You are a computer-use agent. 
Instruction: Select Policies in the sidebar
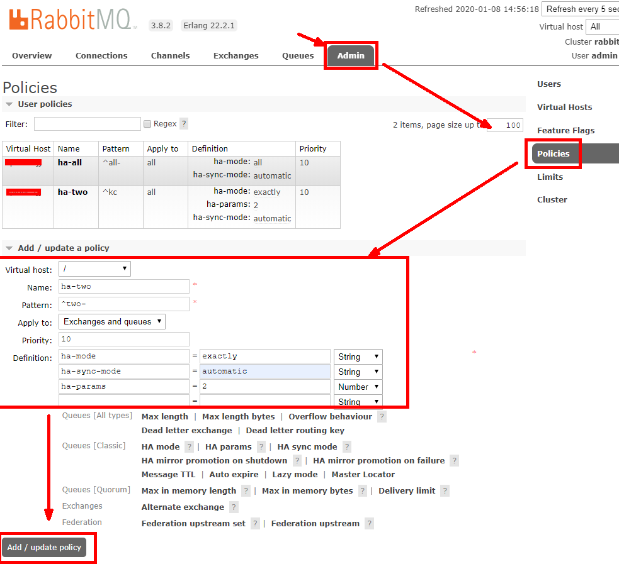point(576,153)
